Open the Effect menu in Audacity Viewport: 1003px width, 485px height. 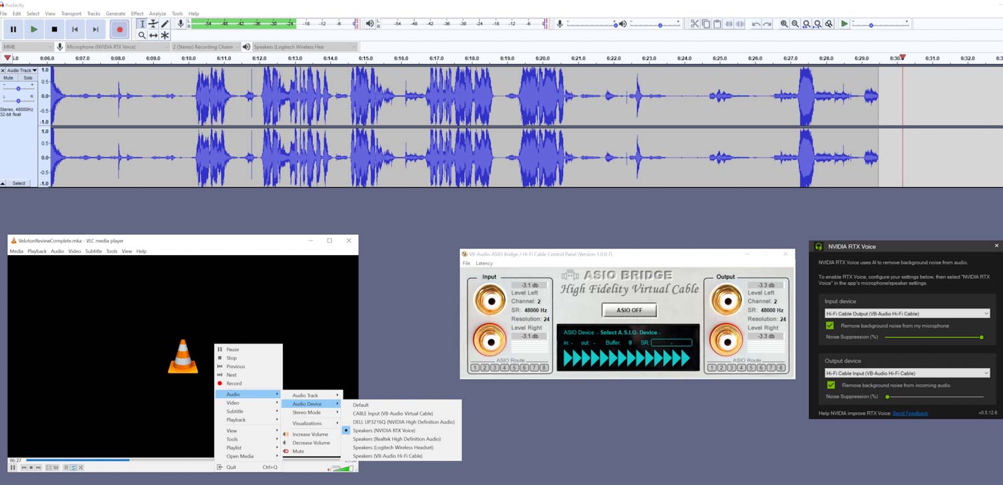[x=137, y=13]
